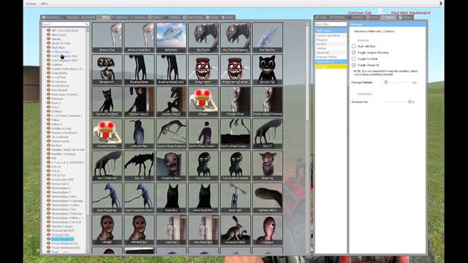Screen dimensions: 468x263
Task: Select the Chicken Ghost spawn icon
Action: point(235,102)
